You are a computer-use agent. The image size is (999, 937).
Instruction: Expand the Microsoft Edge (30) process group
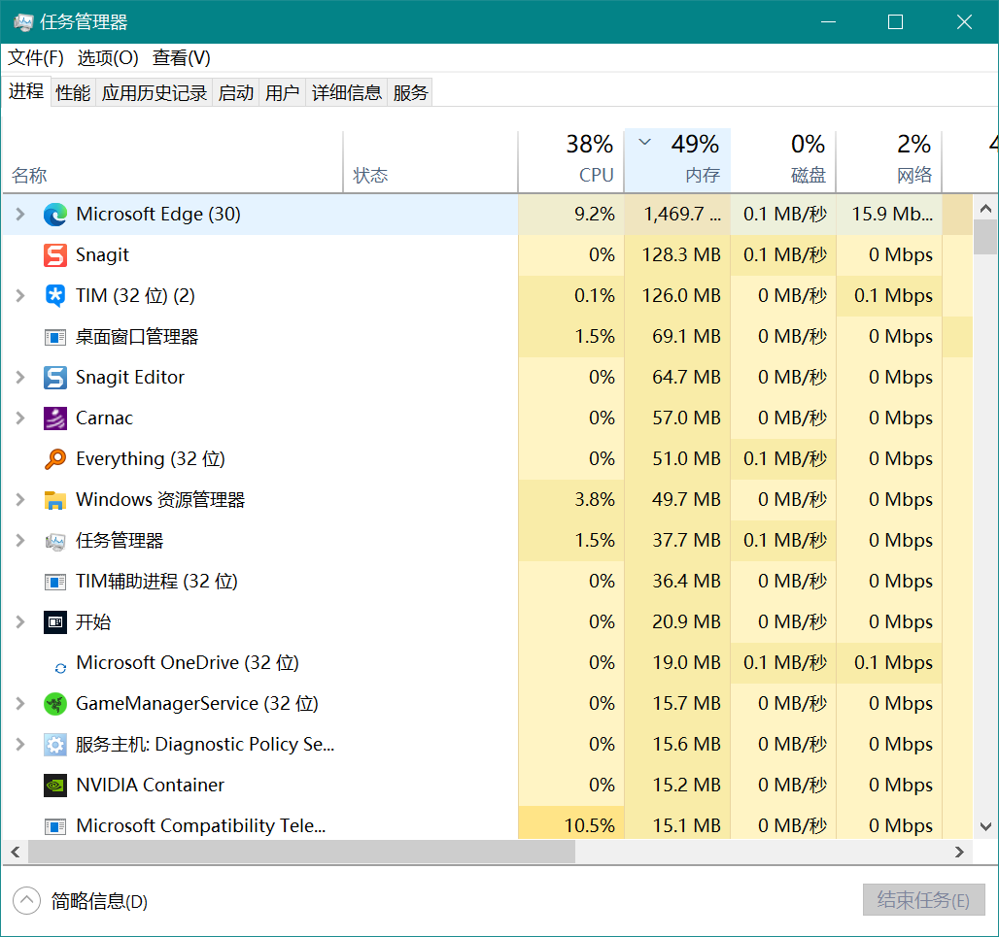coord(20,215)
